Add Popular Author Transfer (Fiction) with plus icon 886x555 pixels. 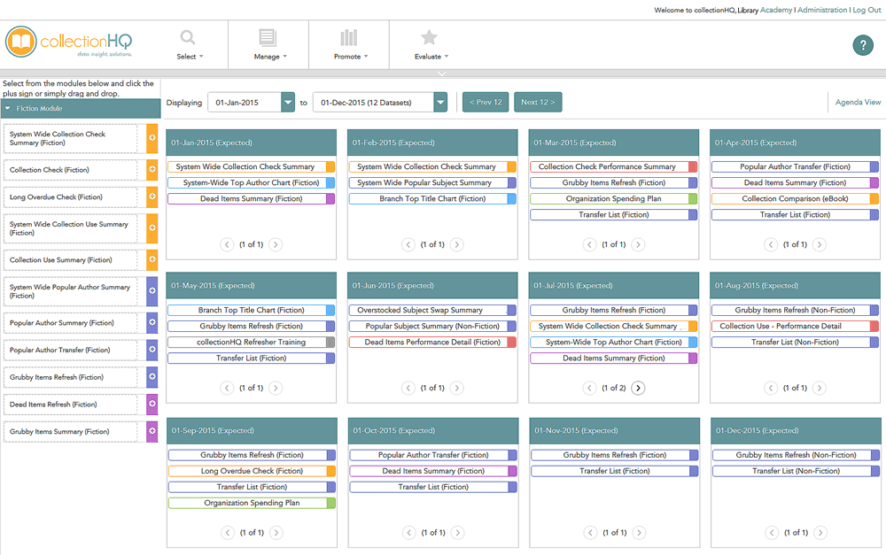click(152, 351)
